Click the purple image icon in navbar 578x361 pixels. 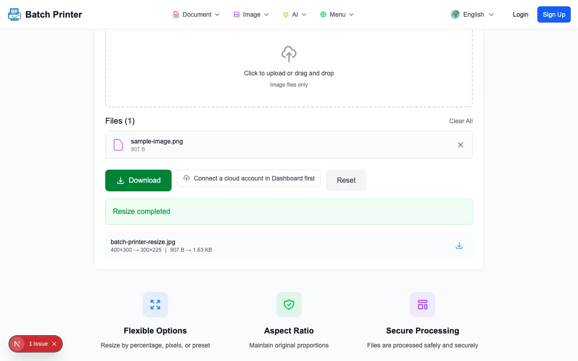click(x=237, y=14)
